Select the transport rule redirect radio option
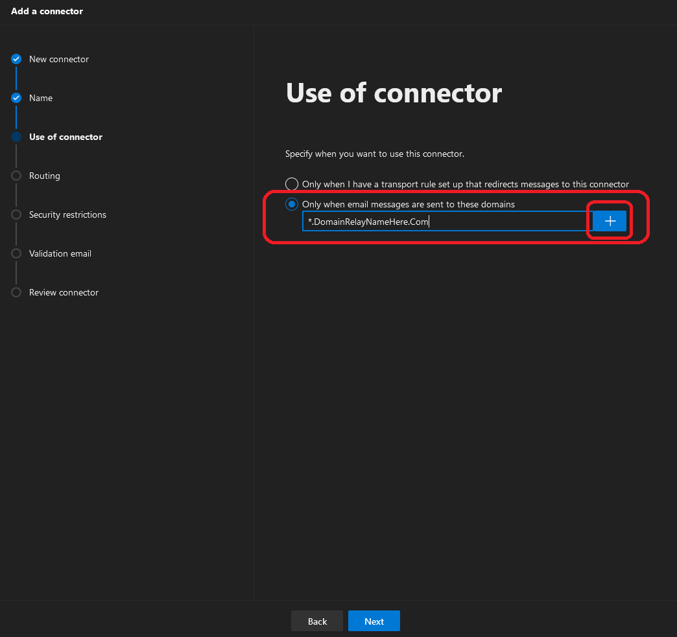Image resolution: width=677 pixels, height=637 pixels. pos(292,184)
